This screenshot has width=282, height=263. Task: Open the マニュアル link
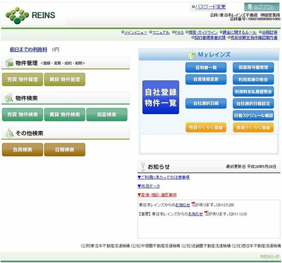pyautogui.click(x=161, y=32)
